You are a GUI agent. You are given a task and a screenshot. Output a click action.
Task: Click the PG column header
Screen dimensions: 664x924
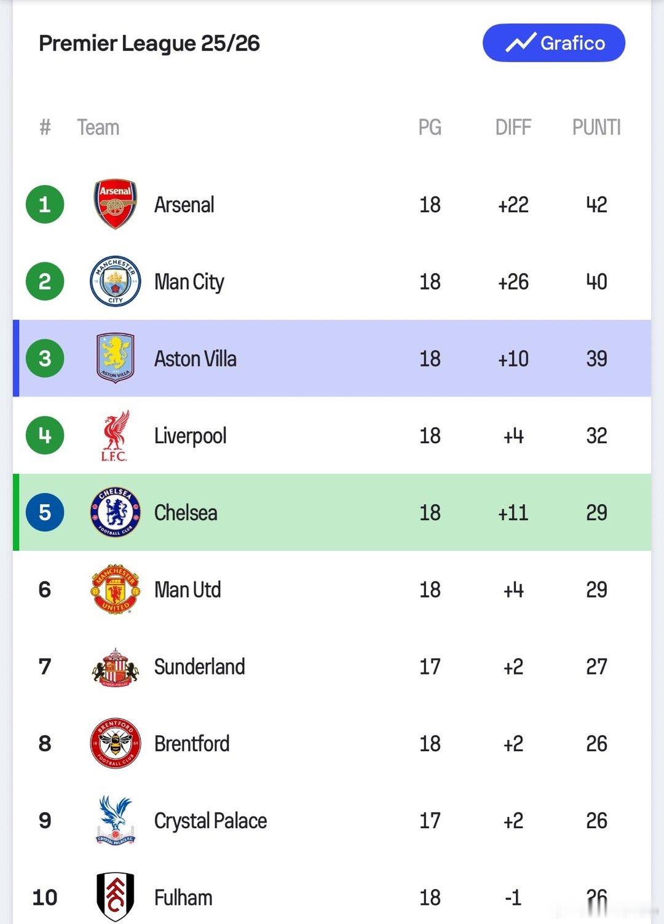click(430, 127)
